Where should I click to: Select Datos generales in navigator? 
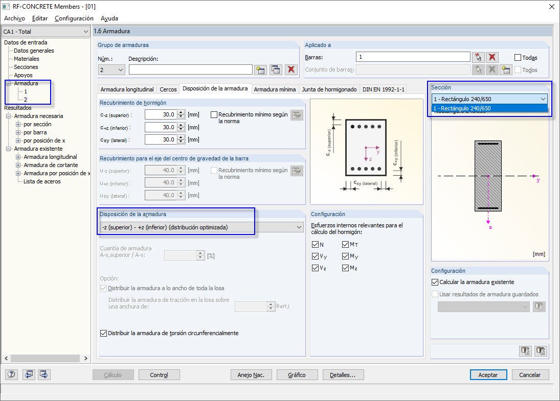(34, 51)
